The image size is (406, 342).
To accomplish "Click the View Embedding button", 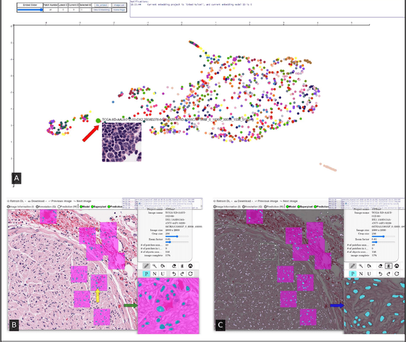I will [101, 10].
